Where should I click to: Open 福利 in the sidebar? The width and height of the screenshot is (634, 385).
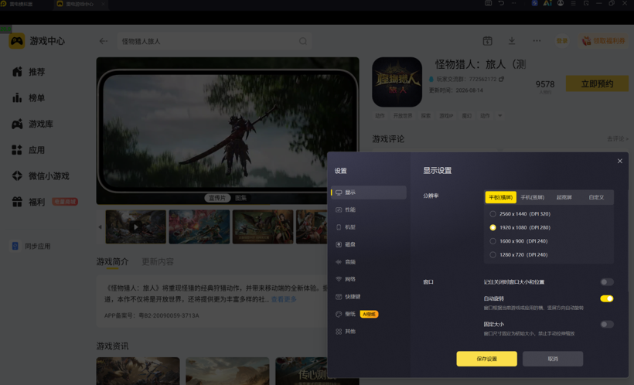[x=29, y=202]
